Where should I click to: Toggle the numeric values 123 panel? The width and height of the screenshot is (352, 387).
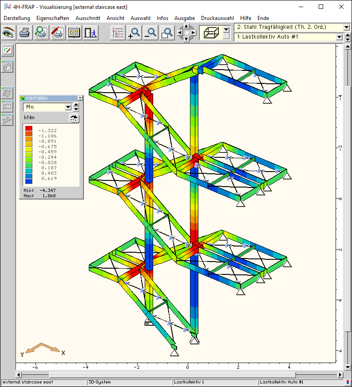pos(7,106)
